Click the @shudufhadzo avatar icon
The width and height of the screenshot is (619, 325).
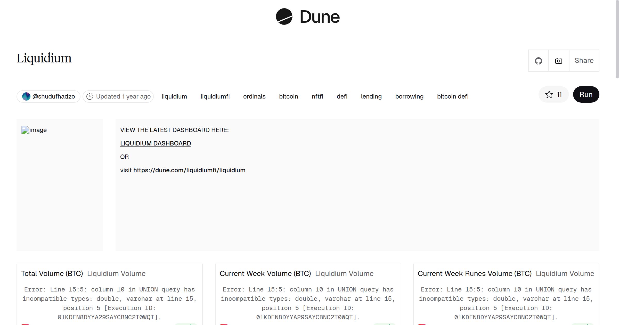point(26,96)
